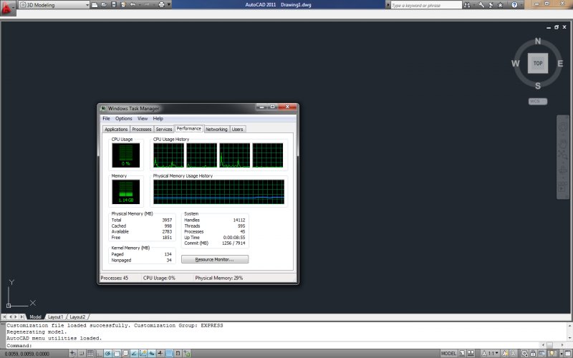Open the Options menu in Task Manager
Viewport: 573px width, 358px height.
(123, 118)
